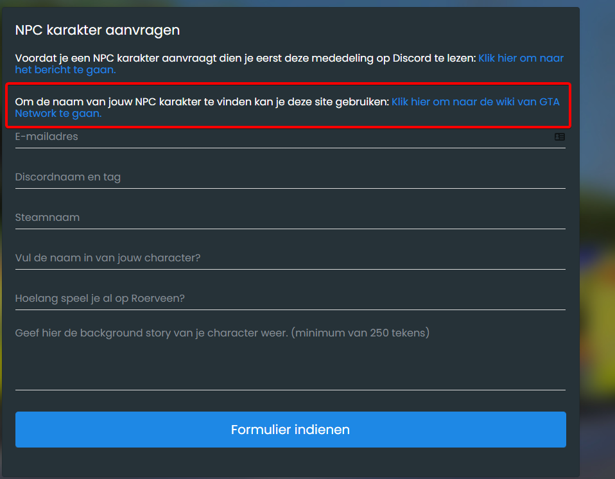Focus the E-mailadres input field
The width and height of the screenshot is (615, 479).
tap(257, 137)
